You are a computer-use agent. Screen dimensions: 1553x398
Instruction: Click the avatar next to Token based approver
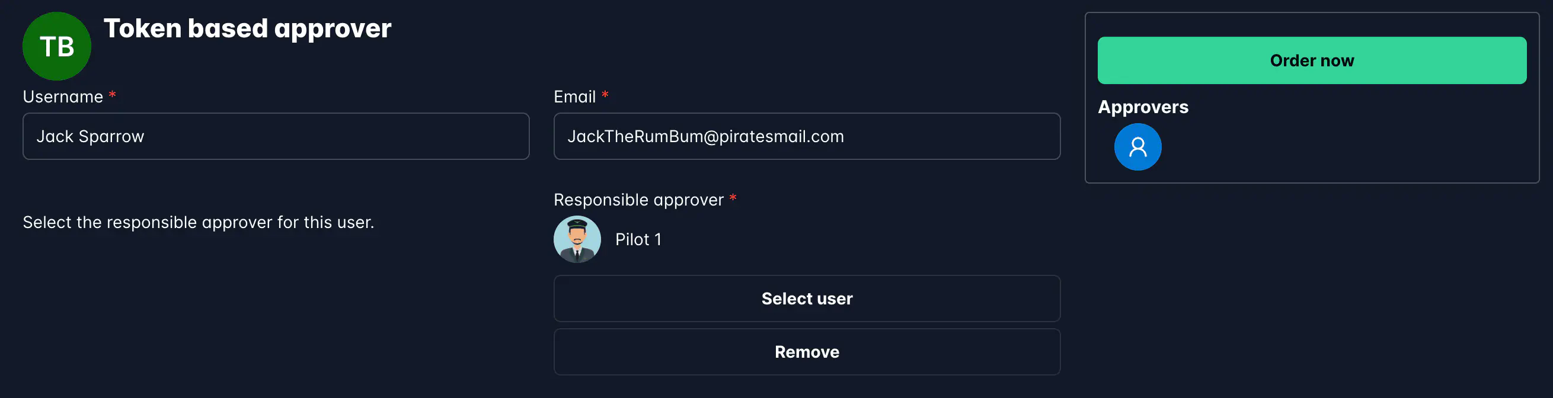click(x=56, y=46)
